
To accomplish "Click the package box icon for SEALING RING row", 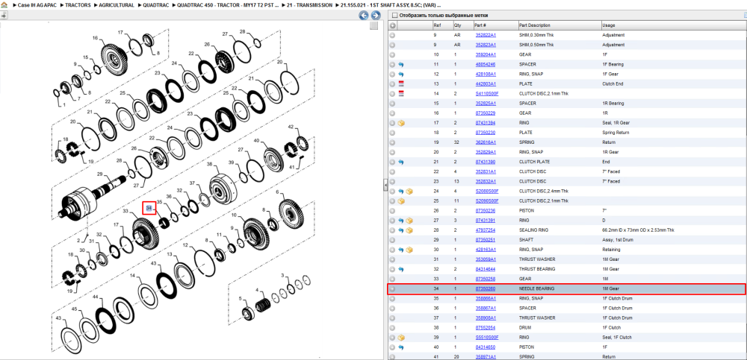I will 409,230.
